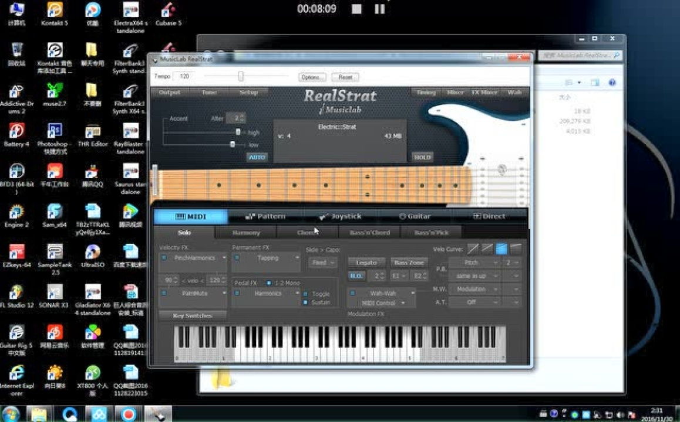Open Internet Explorer desktop icon
The width and height of the screenshot is (680, 422).
click(x=16, y=380)
